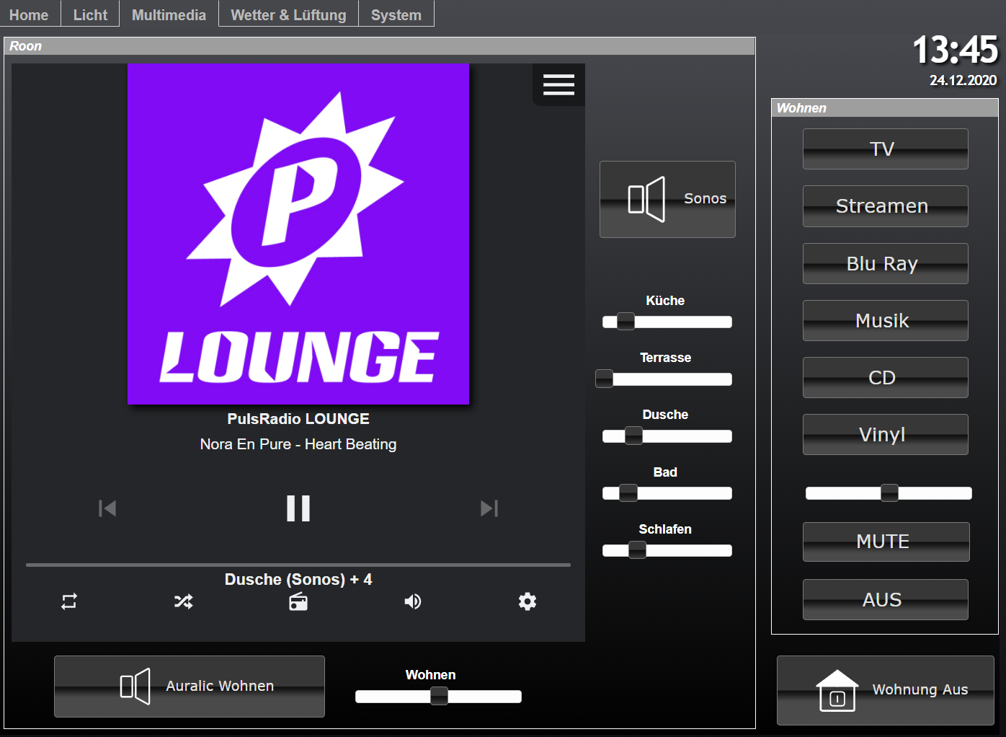The image size is (1006, 737).
Task: Click the PulsRadio LOUNGE album art
Action: pyautogui.click(x=298, y=234)
